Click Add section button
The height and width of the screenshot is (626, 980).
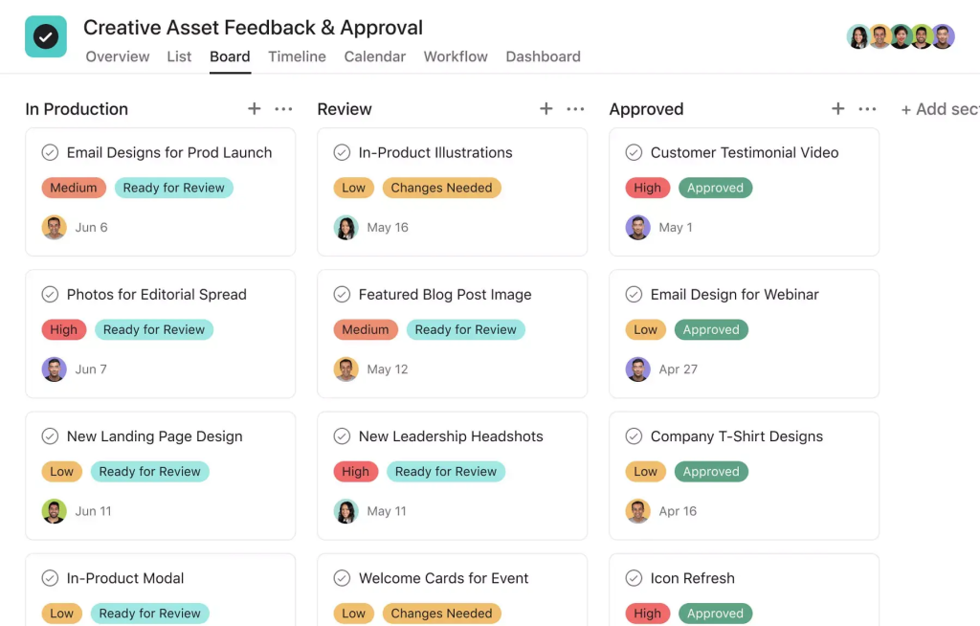940,109
